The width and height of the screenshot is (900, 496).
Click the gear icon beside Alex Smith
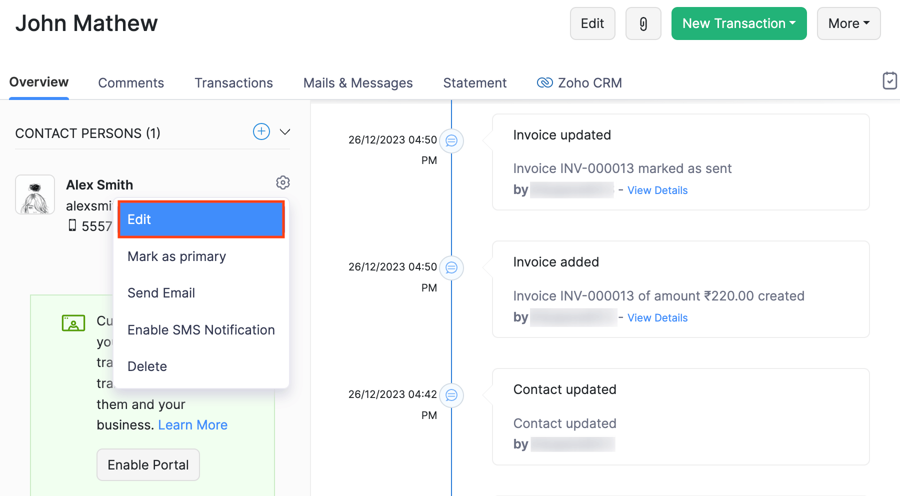tap(283, 182)
